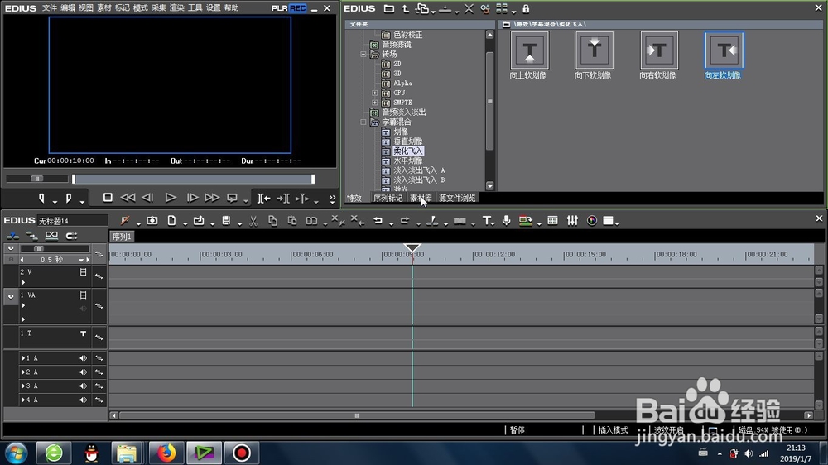Switch to the 序列标记 tab
Image resolution: width=828 pixels, height=465 pixels.
click(388, 198)
